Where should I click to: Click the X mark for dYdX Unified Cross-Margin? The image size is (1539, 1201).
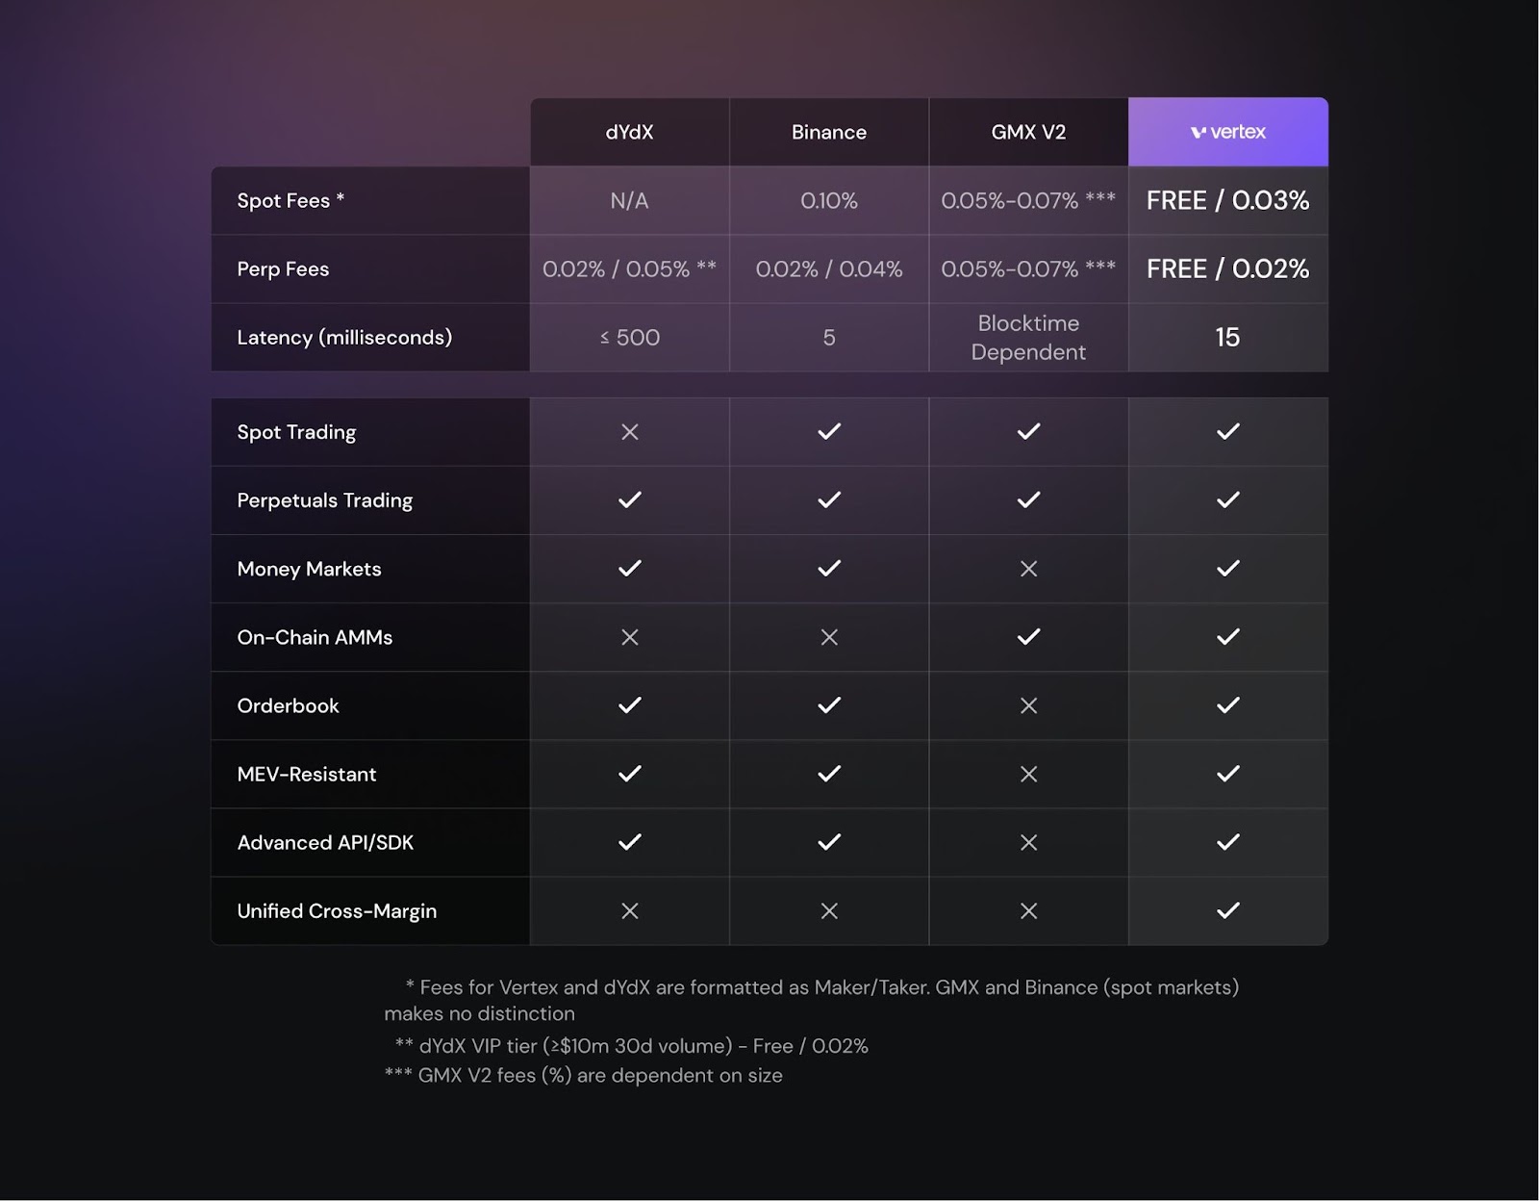(x=630, y=910)
